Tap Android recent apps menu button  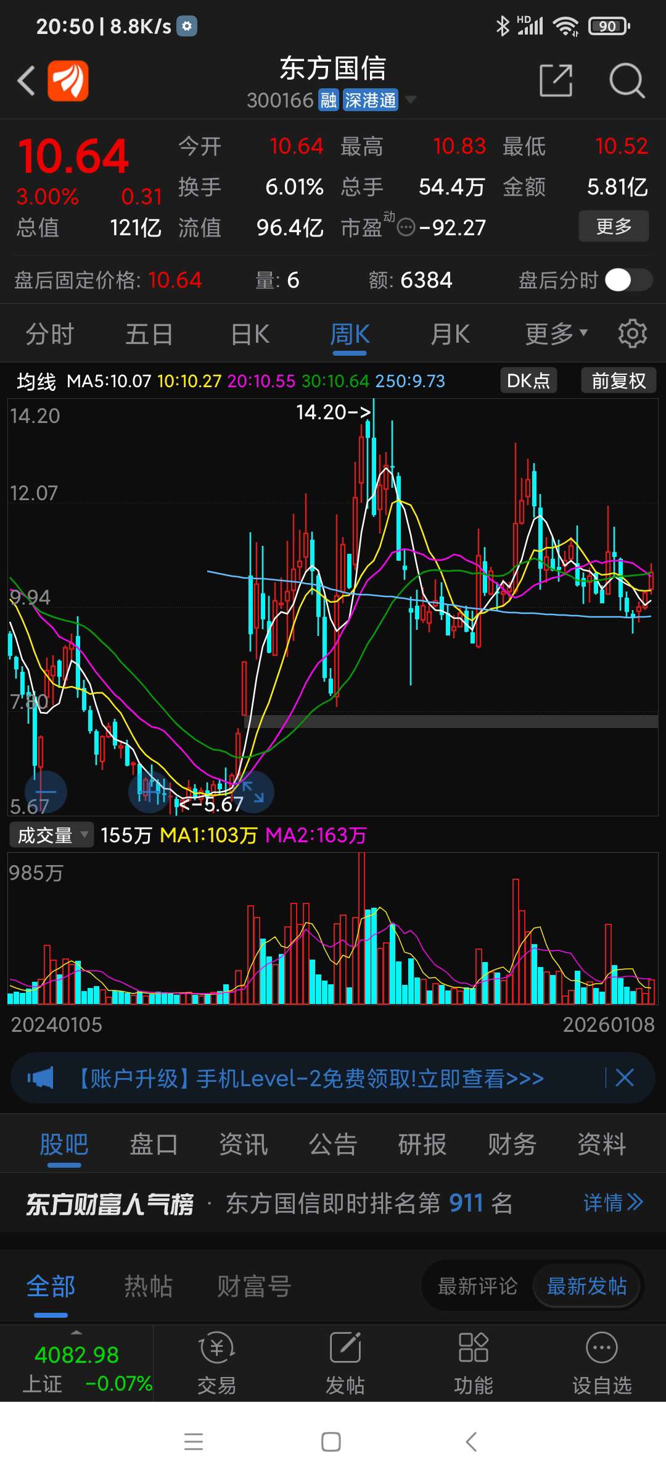194,1442
